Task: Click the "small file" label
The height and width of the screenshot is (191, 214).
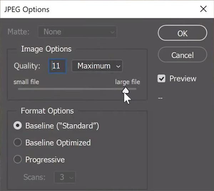Action: point(26,82)
